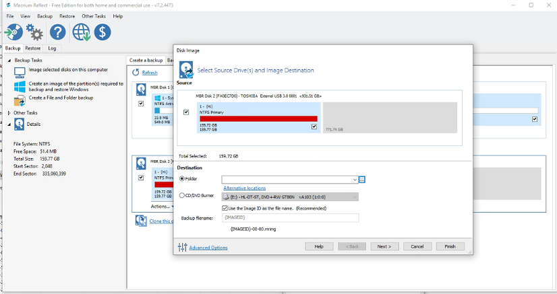Open the View menu
Image resolution: width=557 pixels, height=294 pixels.
(25, 16)
